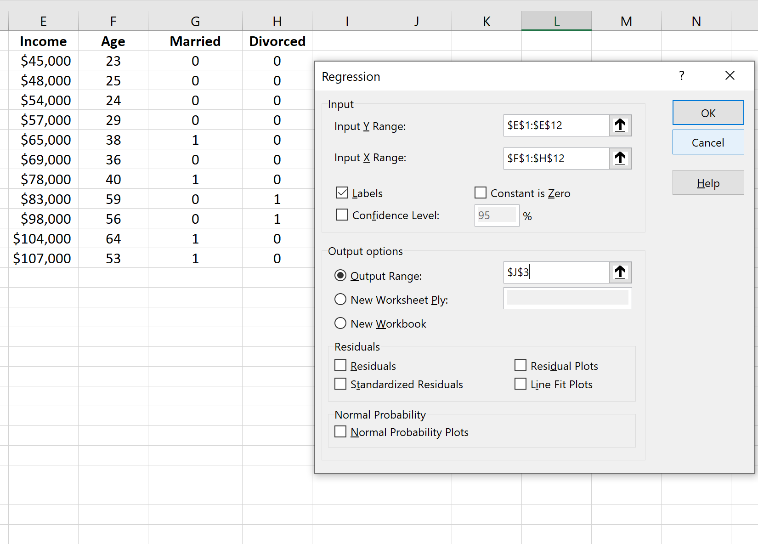Click the Regression dialog help question mark
This screenshot has height=544, width=758.
click(682, 75)
